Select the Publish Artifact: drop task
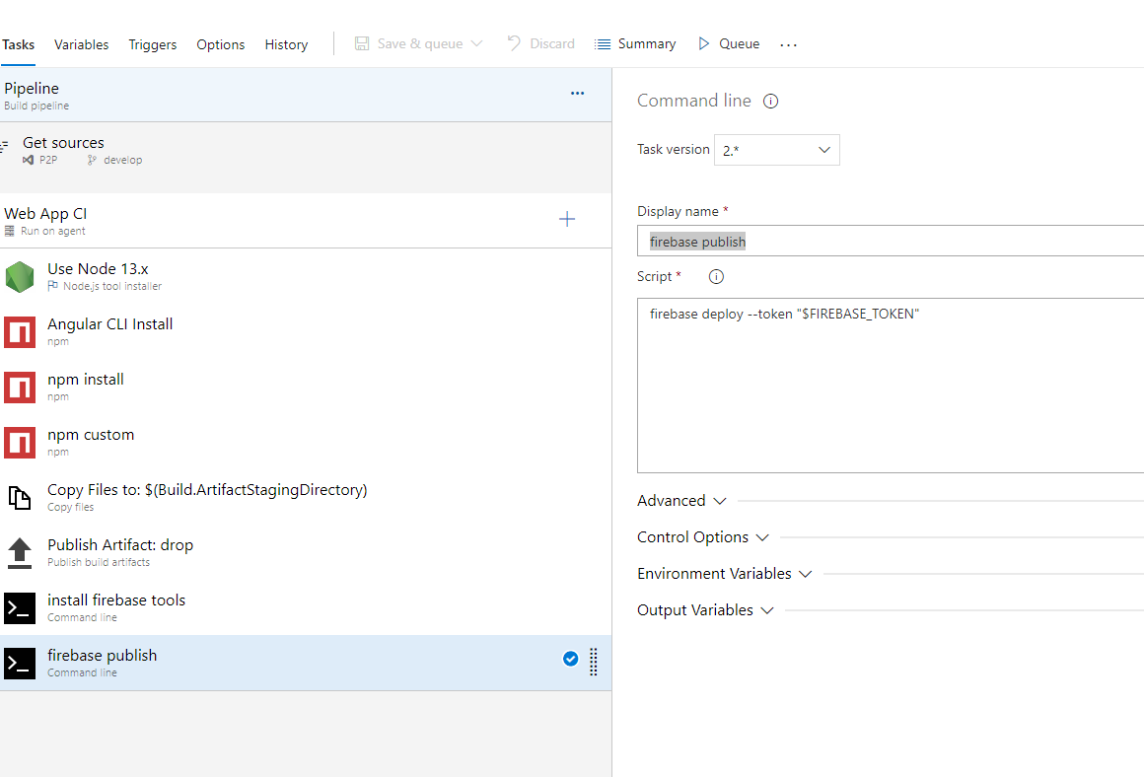The width and height of the screenshot is (1144, 777). tap(306, 553)
